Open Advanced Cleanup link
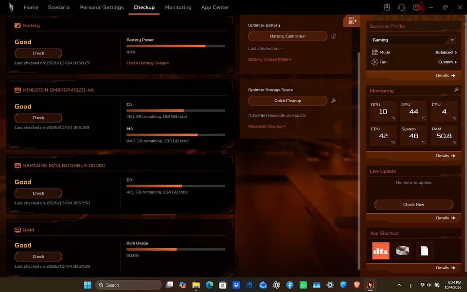The image size is (467, 292). tap(267, 127)
